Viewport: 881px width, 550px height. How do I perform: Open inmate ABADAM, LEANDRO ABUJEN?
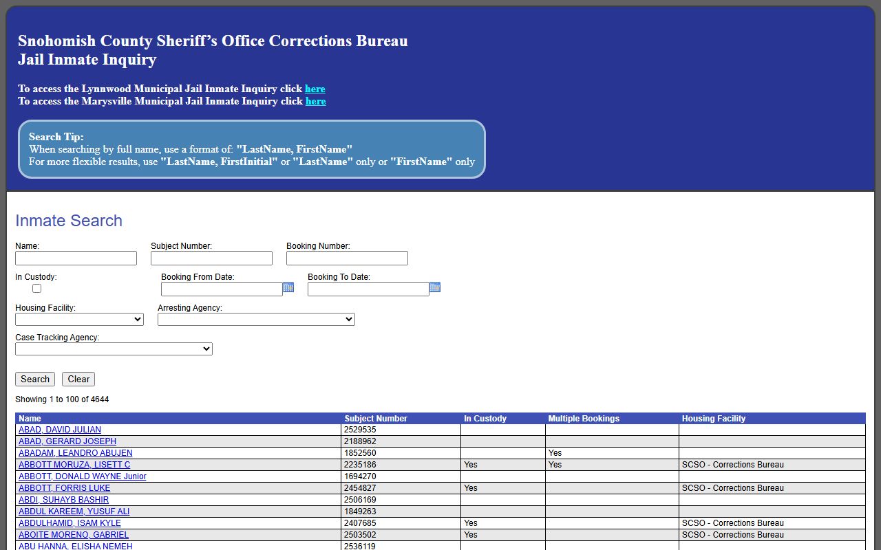[76, 453]
